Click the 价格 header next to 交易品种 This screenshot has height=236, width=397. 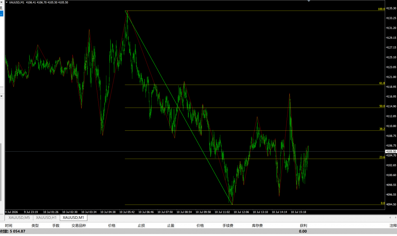[112, 226]
